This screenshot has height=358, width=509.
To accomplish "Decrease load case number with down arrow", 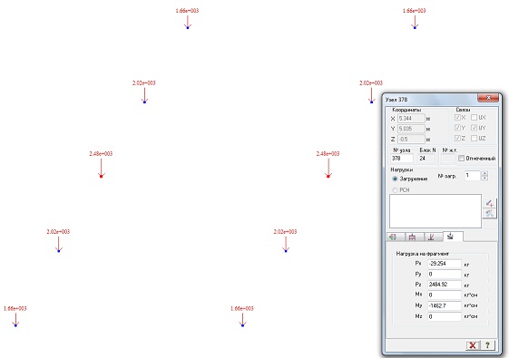I will 485,178.
